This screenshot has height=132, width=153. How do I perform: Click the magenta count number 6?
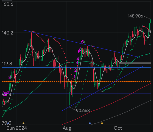pos(80,49)
